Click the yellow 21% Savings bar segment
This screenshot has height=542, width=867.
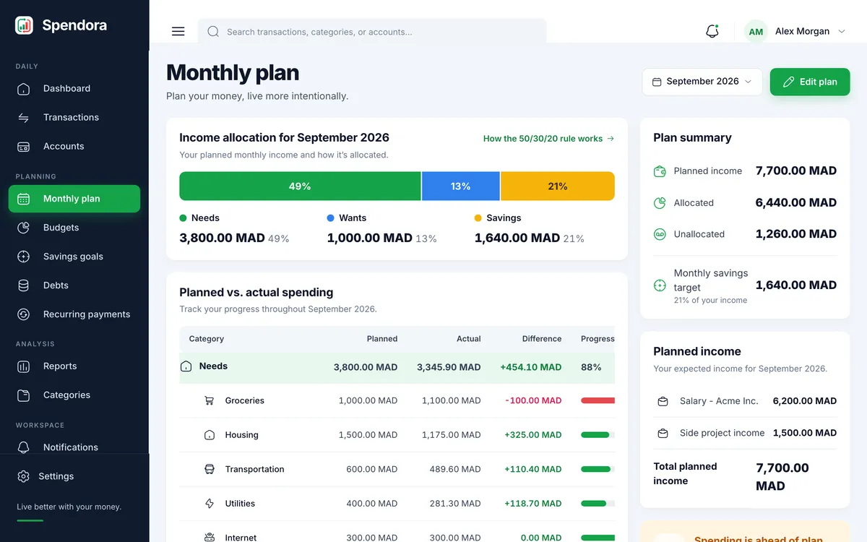coord(558,186)
